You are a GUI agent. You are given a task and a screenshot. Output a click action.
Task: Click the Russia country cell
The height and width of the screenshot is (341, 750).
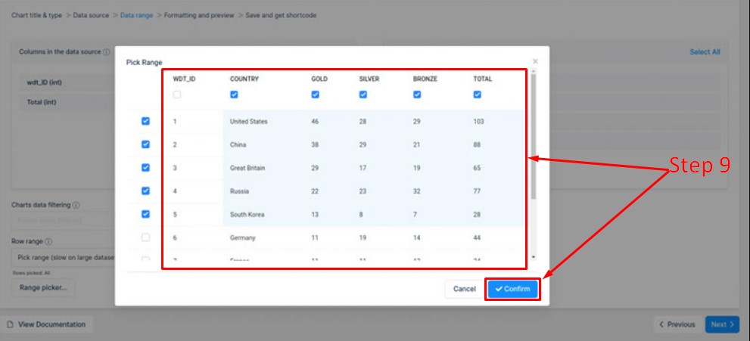[239, 191]
